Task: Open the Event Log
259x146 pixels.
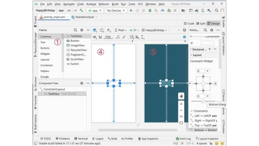Action: click(x=183, y=139)
